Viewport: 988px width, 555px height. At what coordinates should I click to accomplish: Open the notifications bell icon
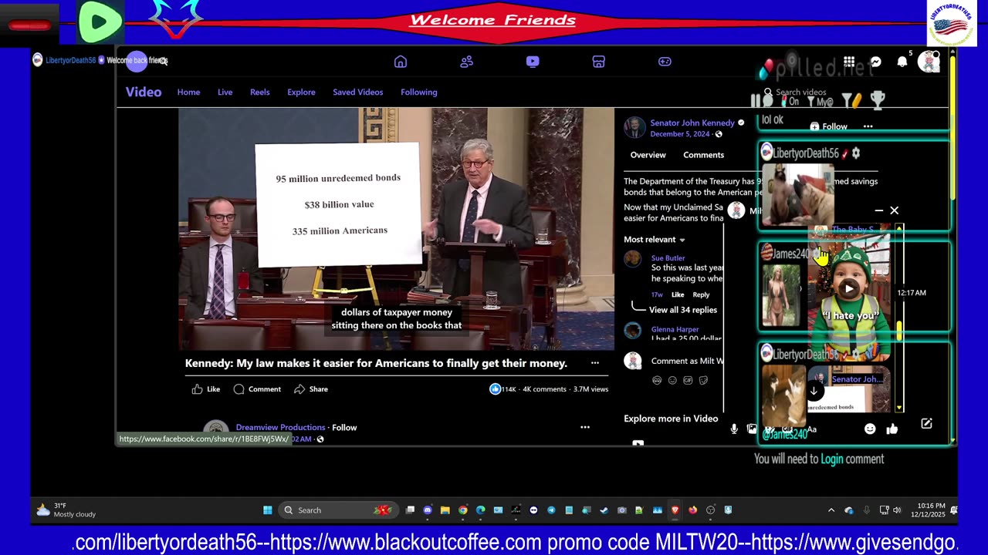pyautogui.click(x=902, y=62)
